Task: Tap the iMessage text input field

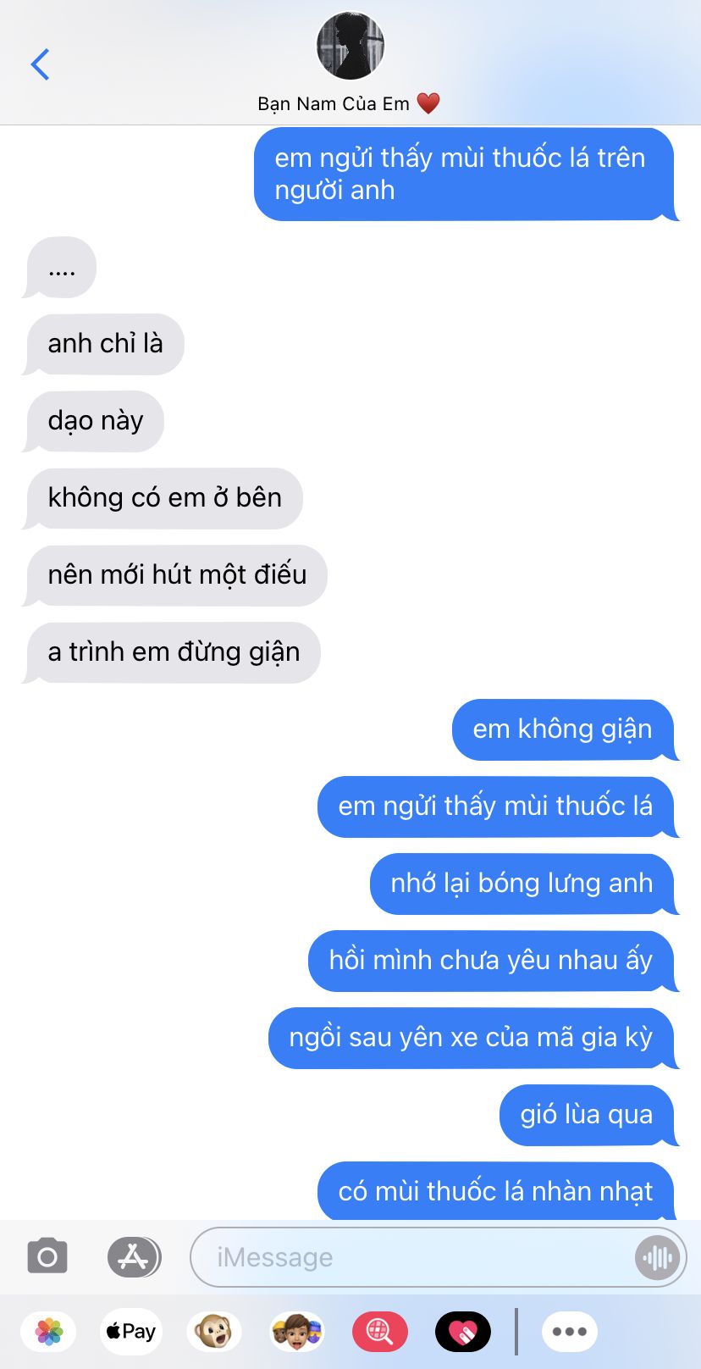Action: (x=439, y=1257)
